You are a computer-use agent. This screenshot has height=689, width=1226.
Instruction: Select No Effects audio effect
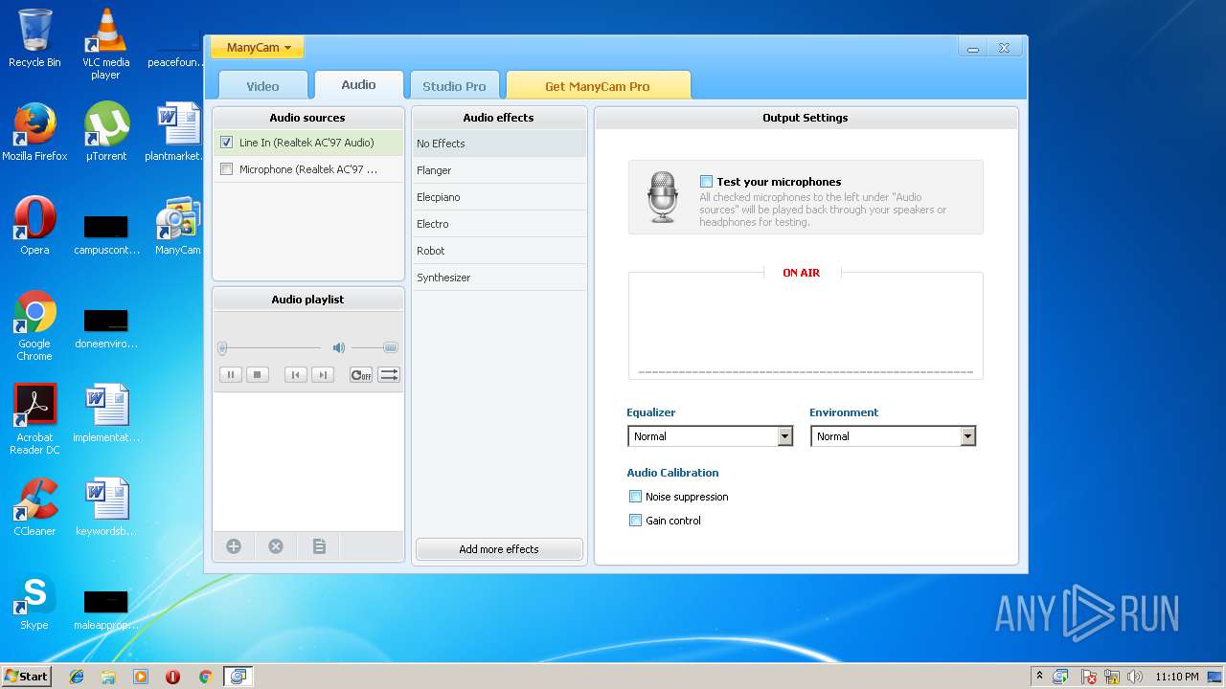(499, 144)
